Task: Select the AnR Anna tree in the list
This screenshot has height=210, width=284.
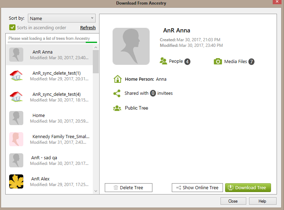Action: 49,55
